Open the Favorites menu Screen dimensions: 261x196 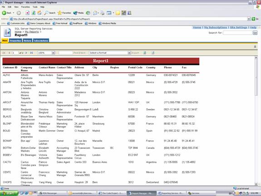pyautogui.click(x=25, y=7)
